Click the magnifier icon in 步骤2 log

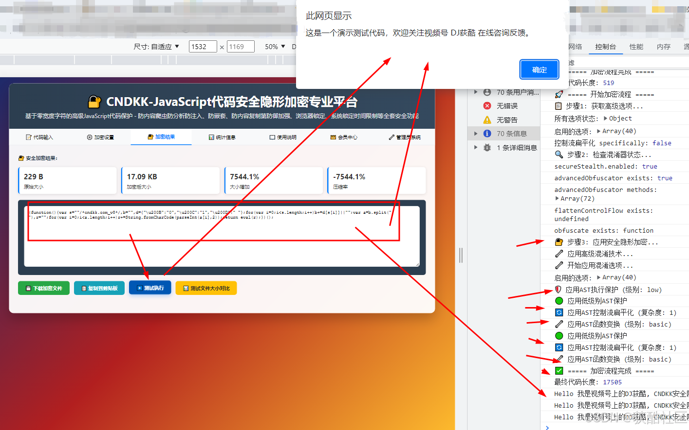tap(559, 155)
